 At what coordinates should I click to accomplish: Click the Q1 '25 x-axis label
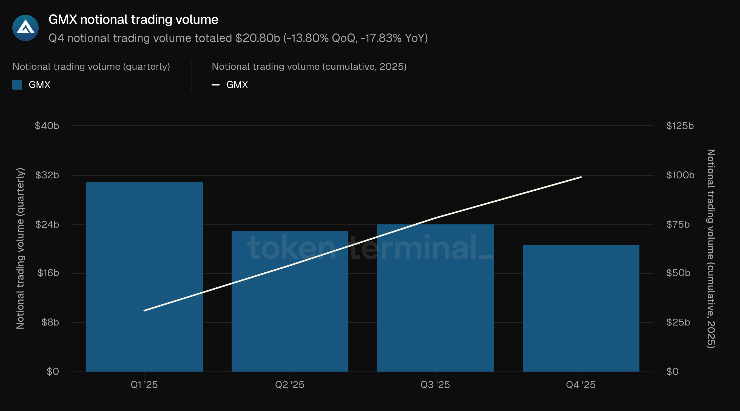click(x=144, y=385)
